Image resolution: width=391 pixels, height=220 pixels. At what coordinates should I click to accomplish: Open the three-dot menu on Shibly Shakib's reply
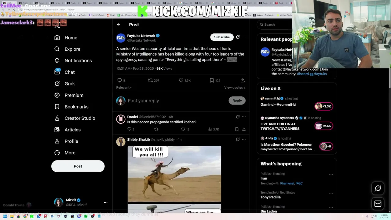[244, 139]
